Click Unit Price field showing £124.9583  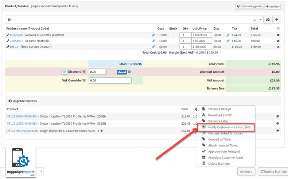[x=202, y=35]
